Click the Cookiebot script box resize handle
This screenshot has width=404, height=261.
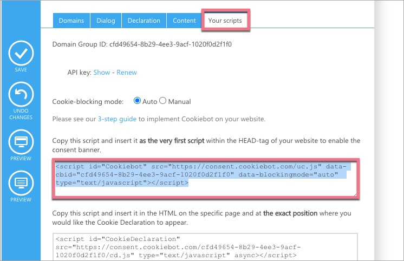[354, 194]
